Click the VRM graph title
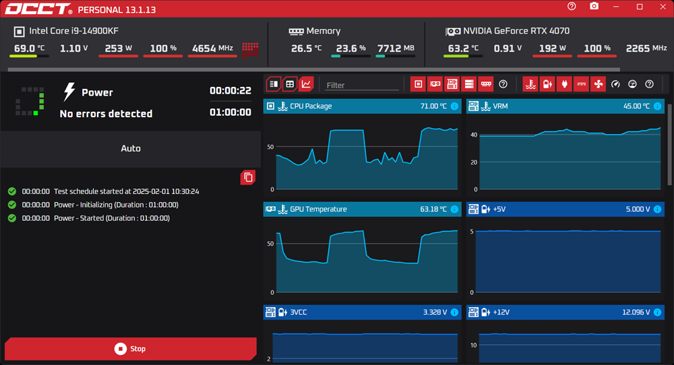 pos(500,106)
